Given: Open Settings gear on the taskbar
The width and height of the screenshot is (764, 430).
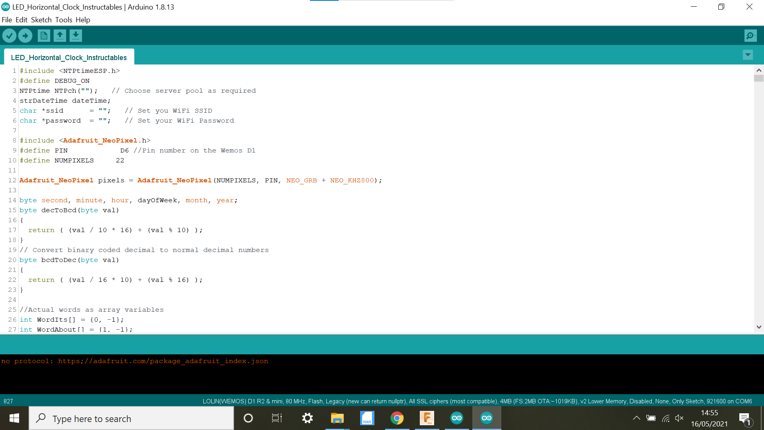Looking at the screenshot, I should 307,418.
